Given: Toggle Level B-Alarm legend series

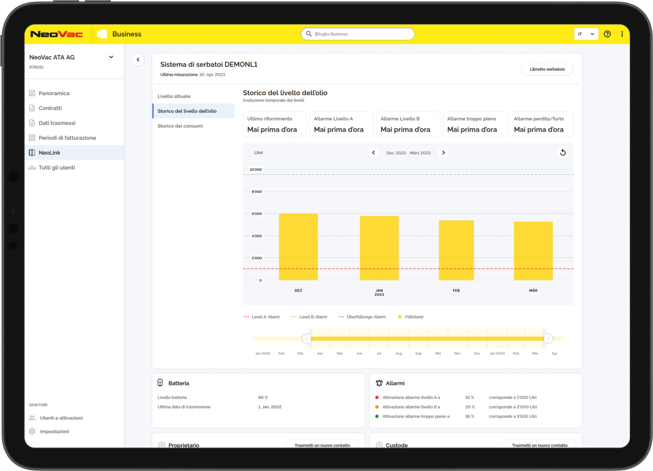Looking at the screenshot, I should tap(309, 317).
